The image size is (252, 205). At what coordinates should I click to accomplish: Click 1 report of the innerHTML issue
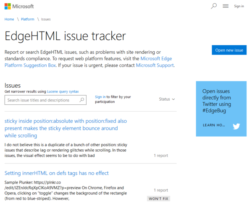point(161,190)
